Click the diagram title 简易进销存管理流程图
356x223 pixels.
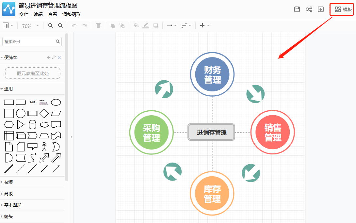[x=48, y=6]
